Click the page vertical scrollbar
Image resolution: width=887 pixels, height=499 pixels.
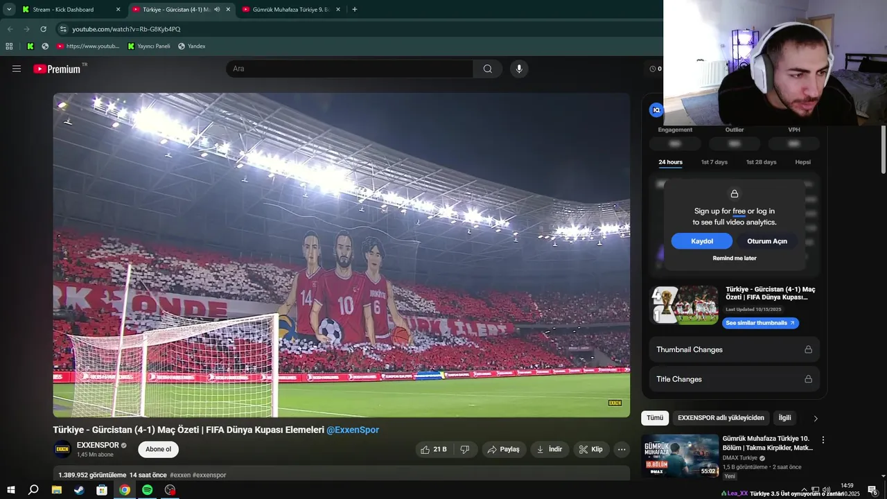[x=883, y=149]
